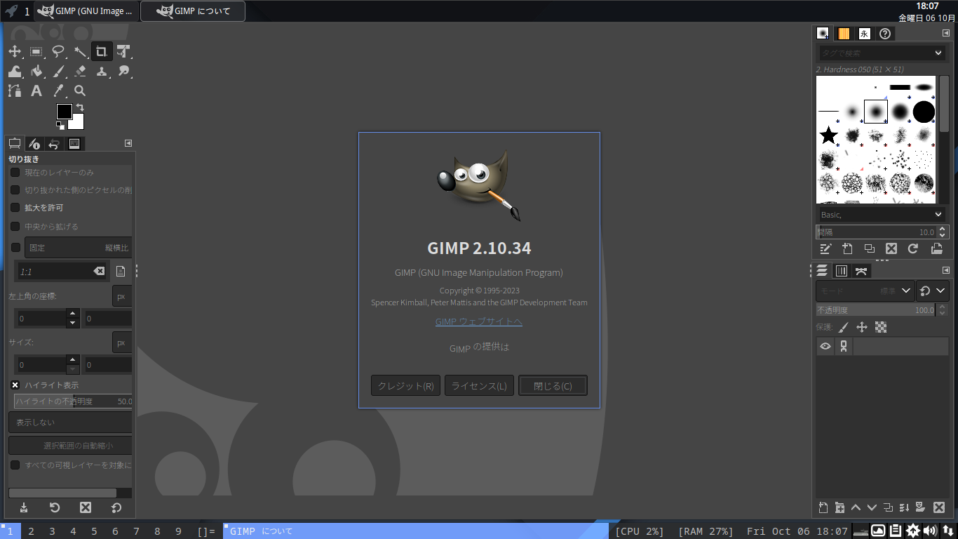Click the クレジット(R) button
958x539 pixels.
pyautogui.click(x=405, y=385)
